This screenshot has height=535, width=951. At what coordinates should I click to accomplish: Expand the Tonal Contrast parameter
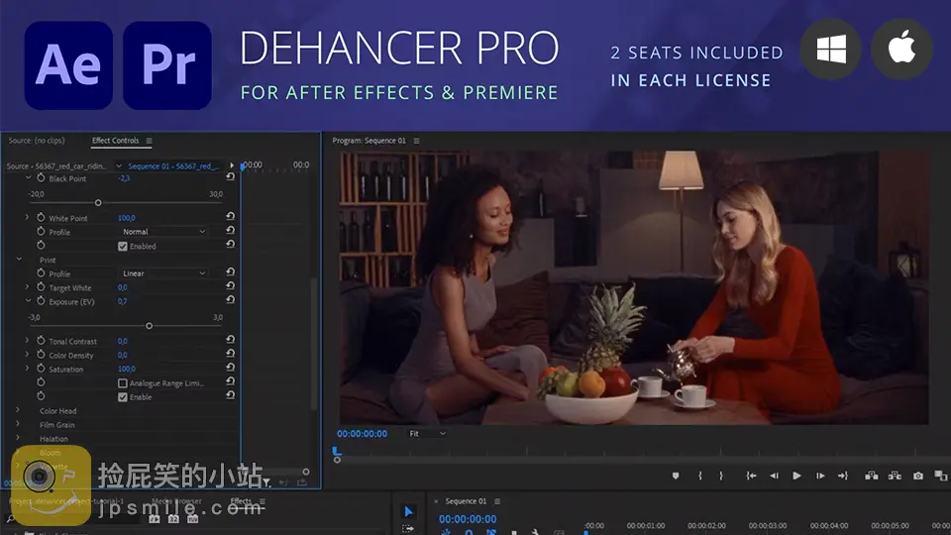click(27, 341)
